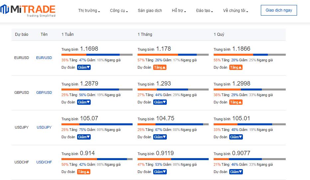Click USD/JPY 1 Quý Giảm forecast badge
The image size is (310, 180).
click(x=236, y=137)
